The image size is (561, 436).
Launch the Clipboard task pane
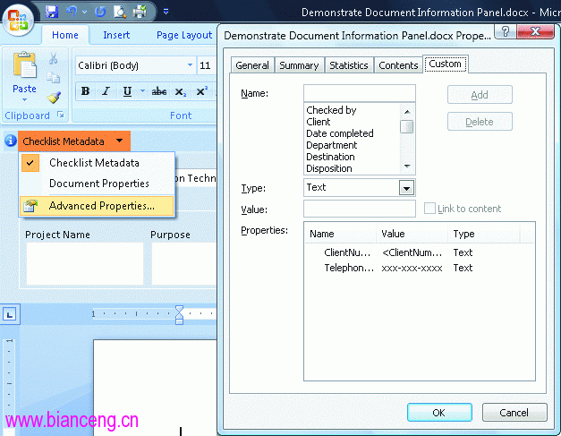coord(61,115)
